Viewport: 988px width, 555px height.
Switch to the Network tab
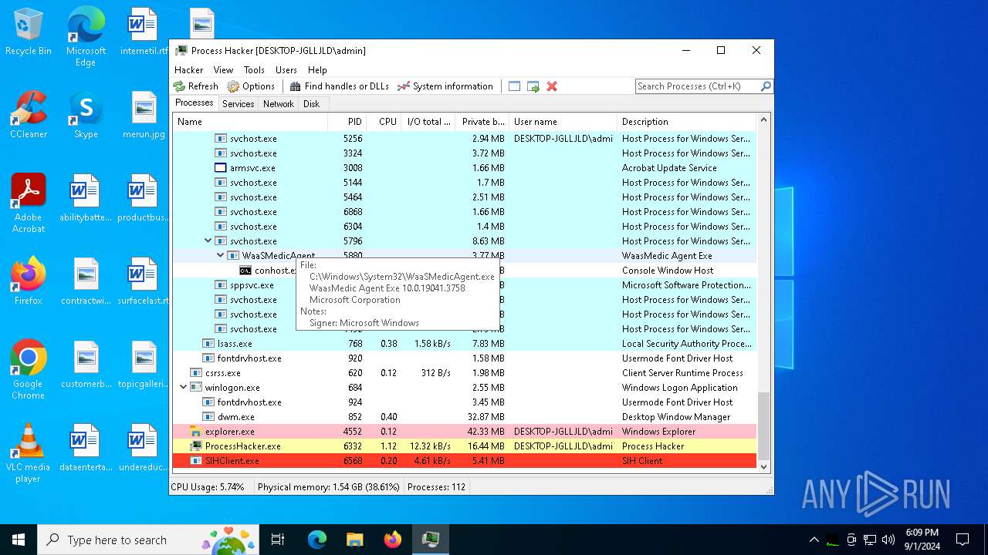click(x=279, y=104)
